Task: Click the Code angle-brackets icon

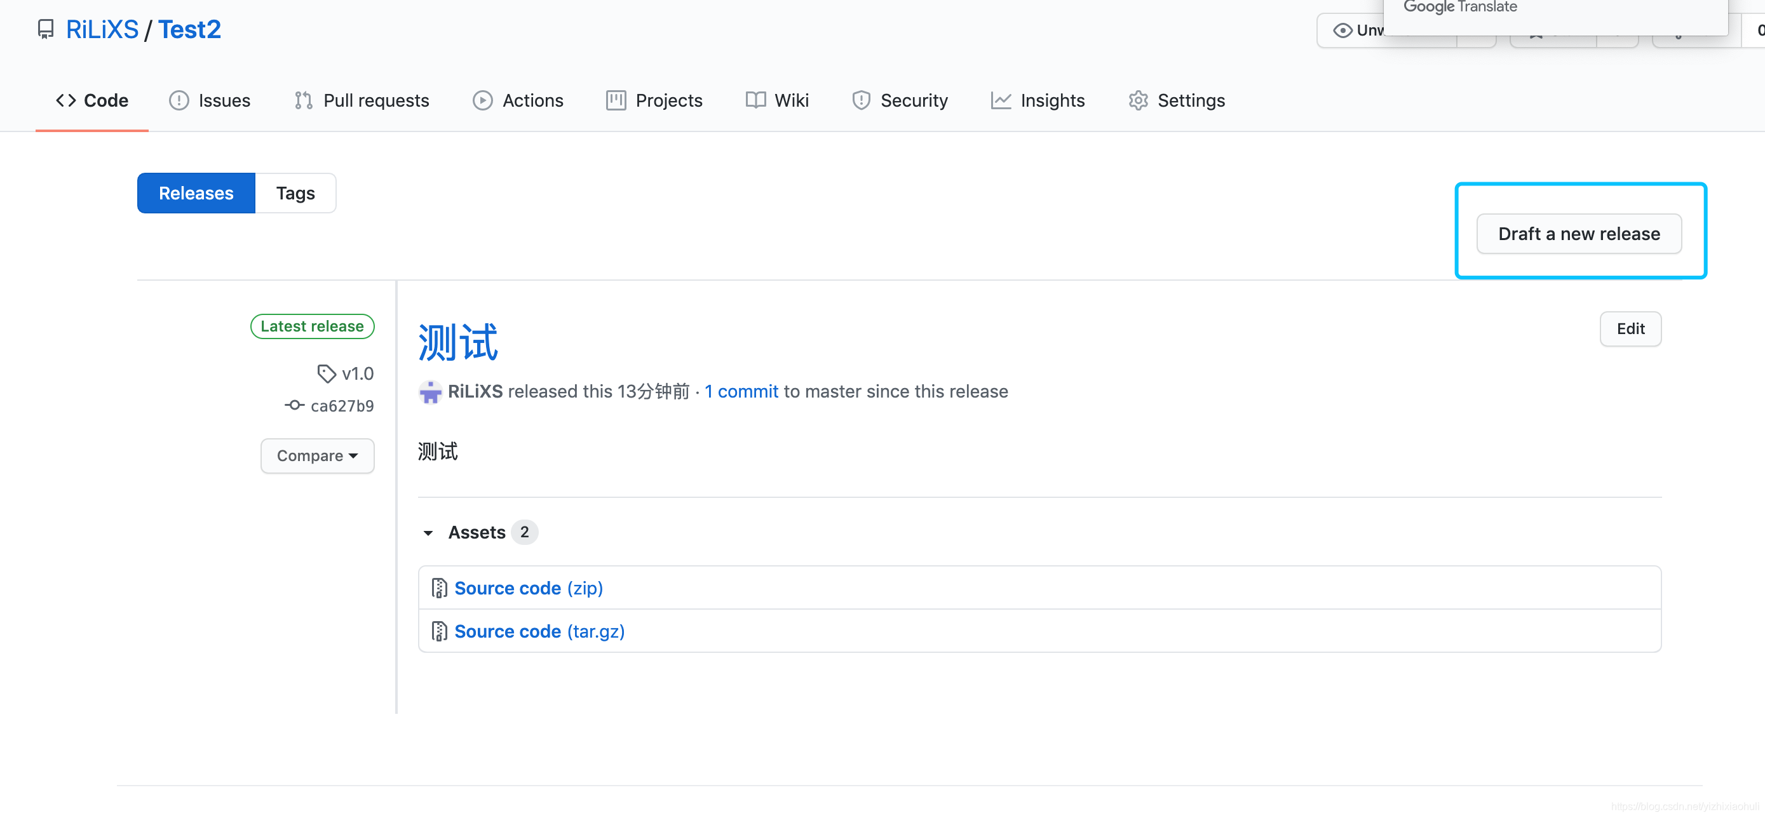Action: point(66,101)
